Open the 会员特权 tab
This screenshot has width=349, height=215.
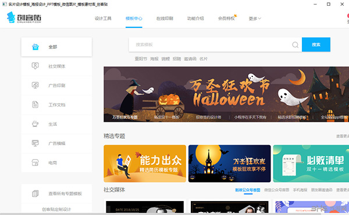click(x=226, y=19)
